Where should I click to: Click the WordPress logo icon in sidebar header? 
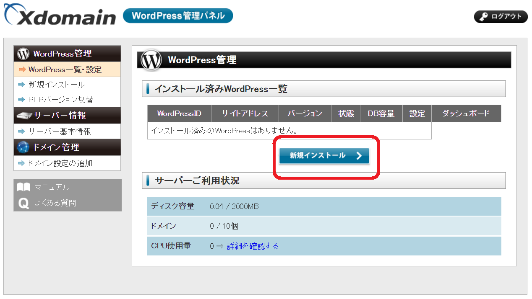23,54
